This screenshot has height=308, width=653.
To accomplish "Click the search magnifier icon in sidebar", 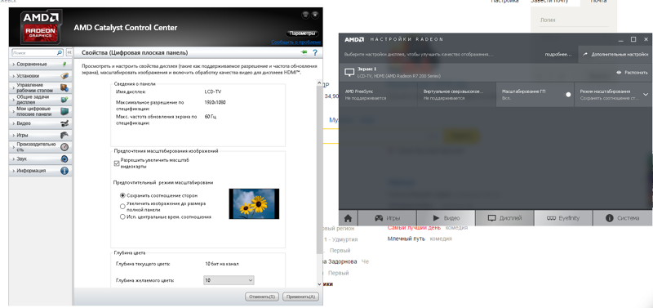I will click(x=60, y=53).
